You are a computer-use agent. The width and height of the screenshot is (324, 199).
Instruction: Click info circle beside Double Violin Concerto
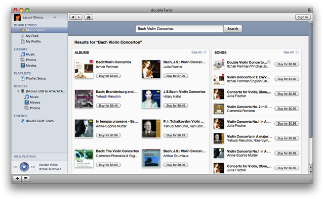(269, 62)
